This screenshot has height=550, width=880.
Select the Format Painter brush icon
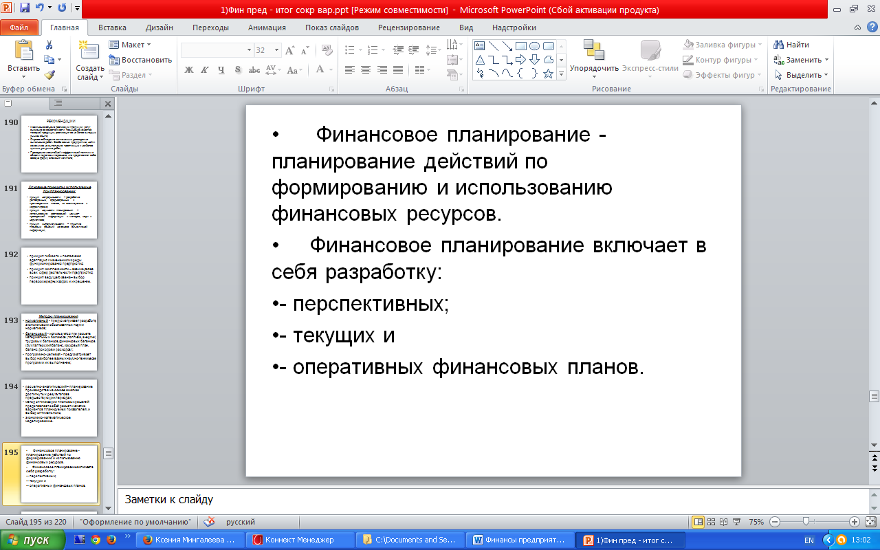(x=49, y=75)
